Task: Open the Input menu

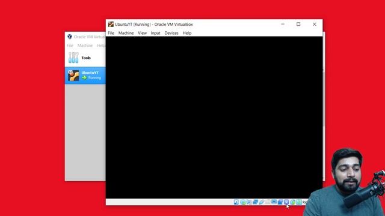Action: point(155,33)
